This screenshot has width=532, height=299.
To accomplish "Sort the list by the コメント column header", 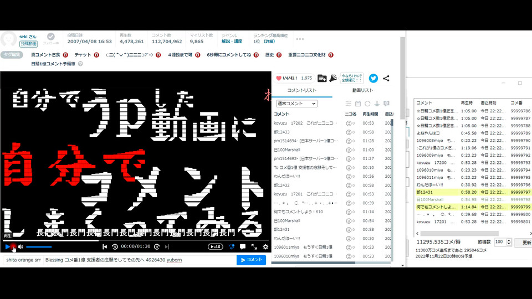I will (282, 114).
